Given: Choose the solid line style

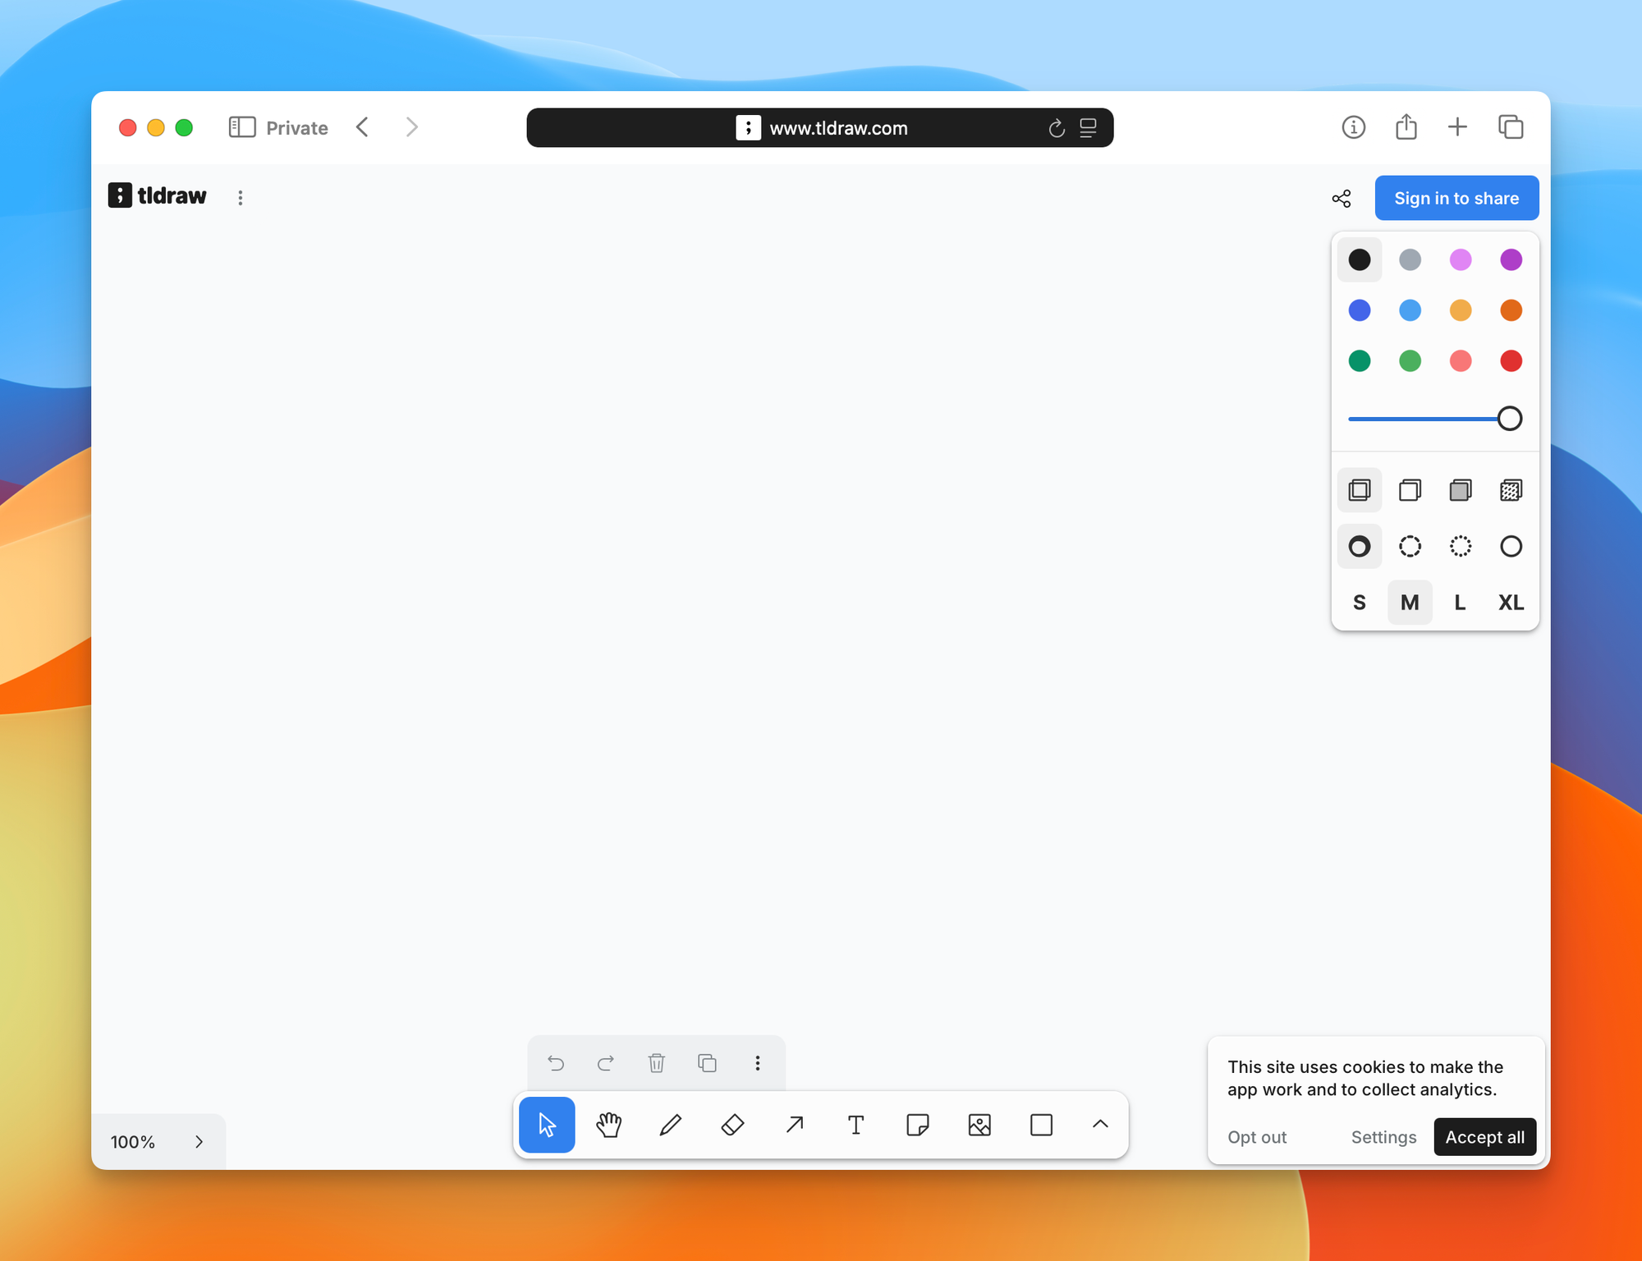Looking at the screenshot, I should 1511,546.
